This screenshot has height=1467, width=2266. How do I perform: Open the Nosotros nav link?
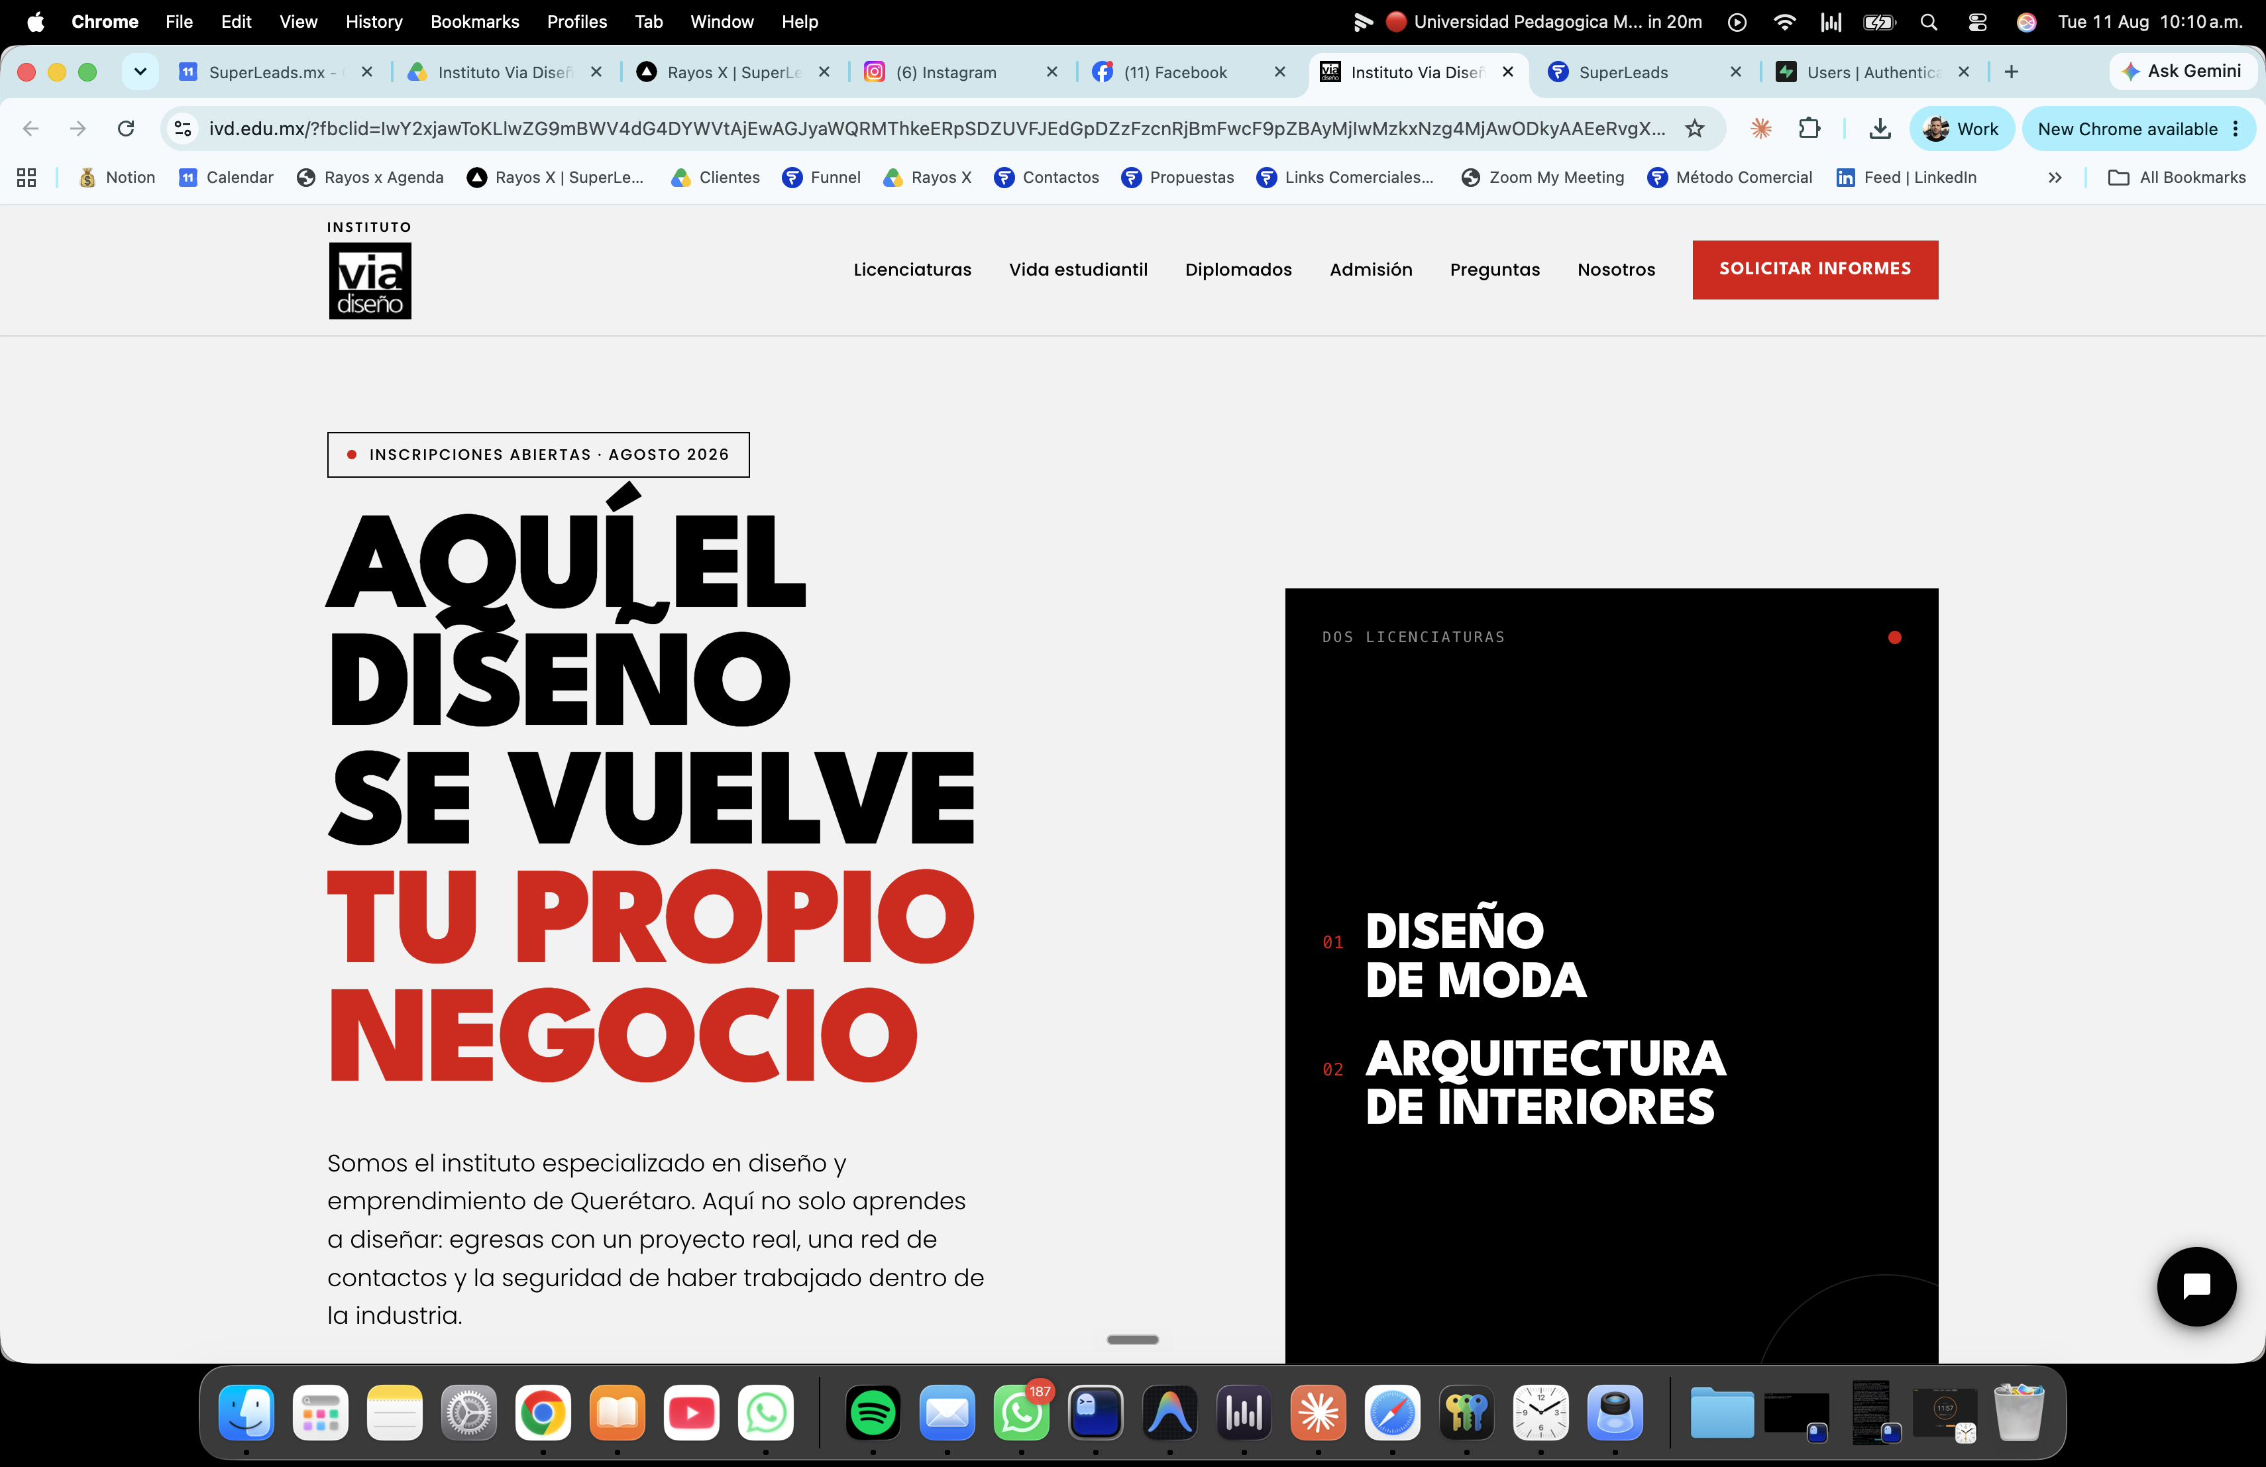[1616, 270]
